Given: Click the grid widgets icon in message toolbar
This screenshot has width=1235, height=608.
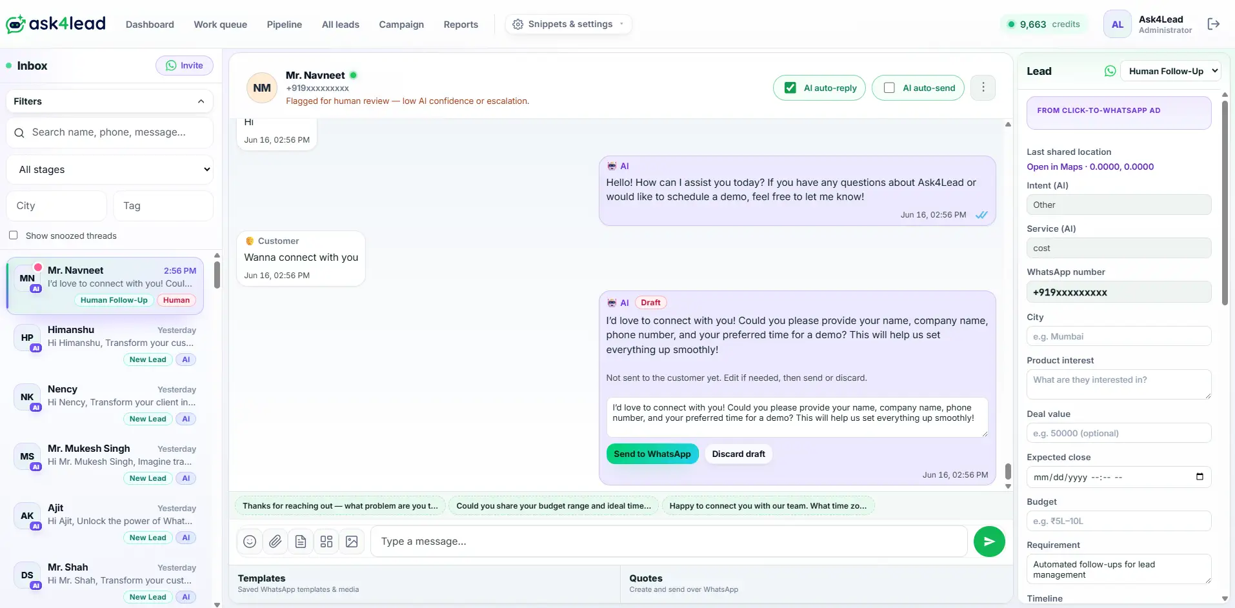Looking at the screenshot, I should point(326,542).
